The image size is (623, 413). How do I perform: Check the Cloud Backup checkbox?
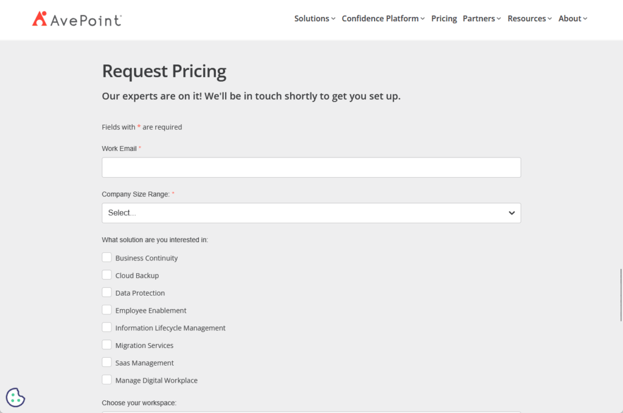tap(106, 275)
